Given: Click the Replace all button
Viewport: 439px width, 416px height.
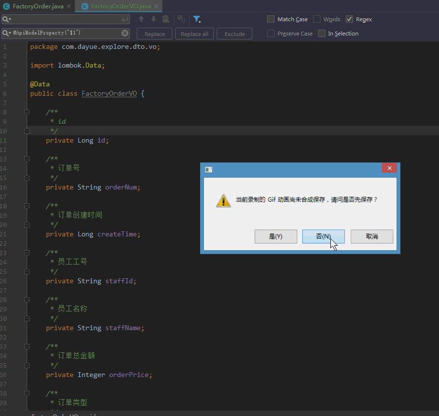Looking at the screenshot, I should 194,33.
